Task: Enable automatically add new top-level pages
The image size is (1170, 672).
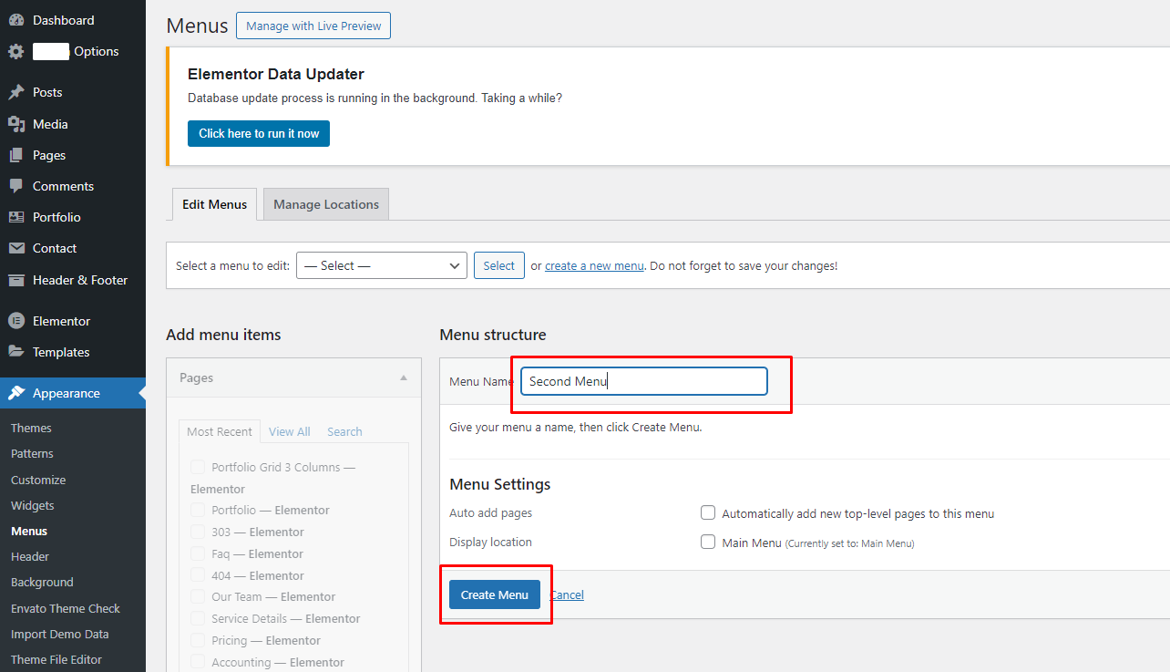Action: click(x=708, y=513)
